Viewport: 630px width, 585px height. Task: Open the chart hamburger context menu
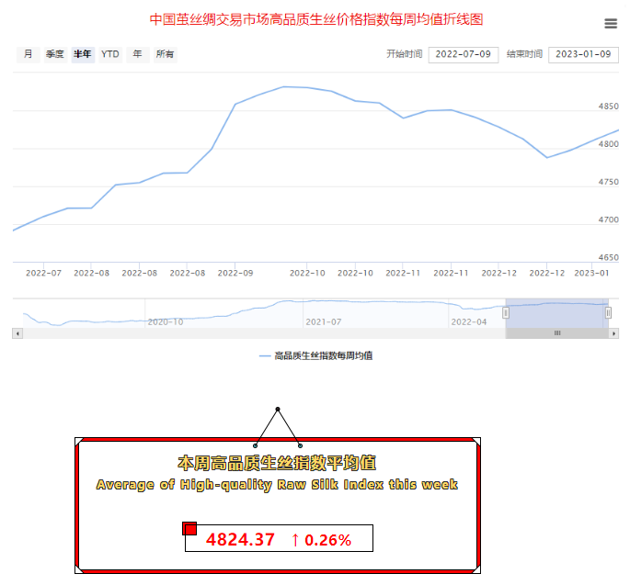click(611, 24)
